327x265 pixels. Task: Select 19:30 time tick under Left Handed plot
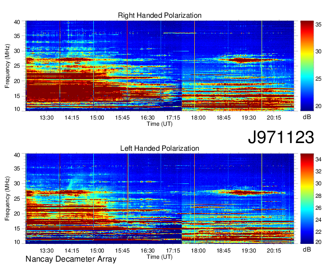pyautogui.click(x=249, y=251)
